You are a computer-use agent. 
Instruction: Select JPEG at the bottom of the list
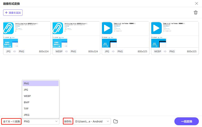tap(41, 115)
